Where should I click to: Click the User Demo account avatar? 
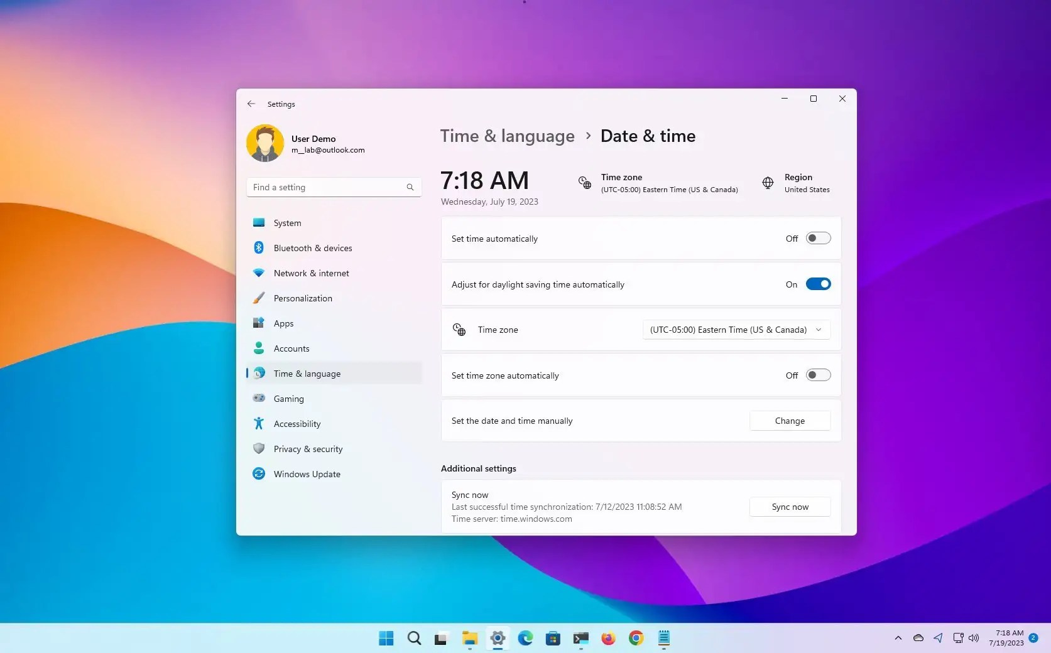coord(264,143)
